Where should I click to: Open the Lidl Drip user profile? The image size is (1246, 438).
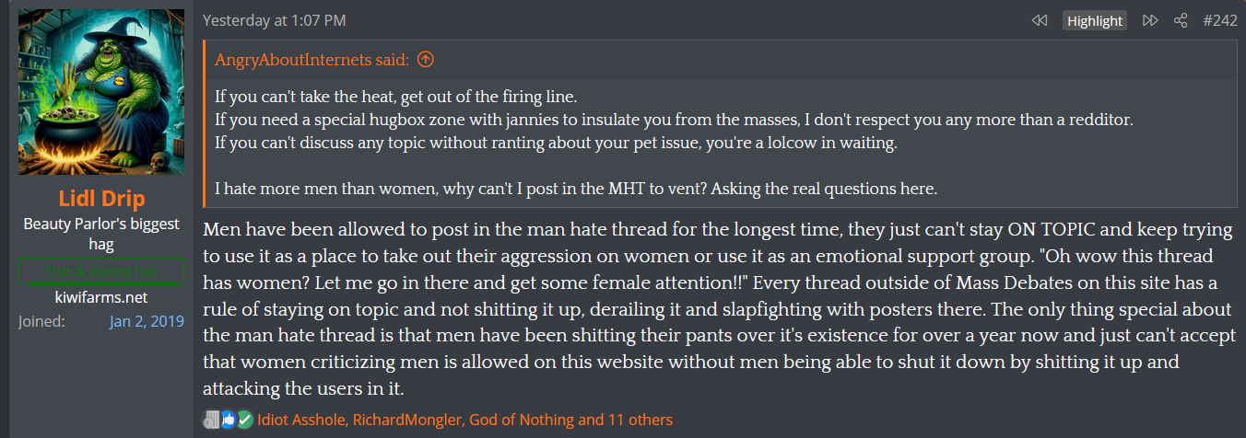(101, 200)
